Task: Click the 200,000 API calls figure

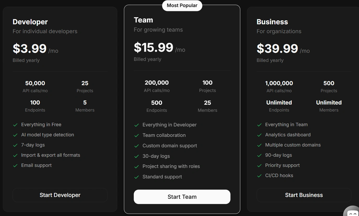Action: pos(157,83)
